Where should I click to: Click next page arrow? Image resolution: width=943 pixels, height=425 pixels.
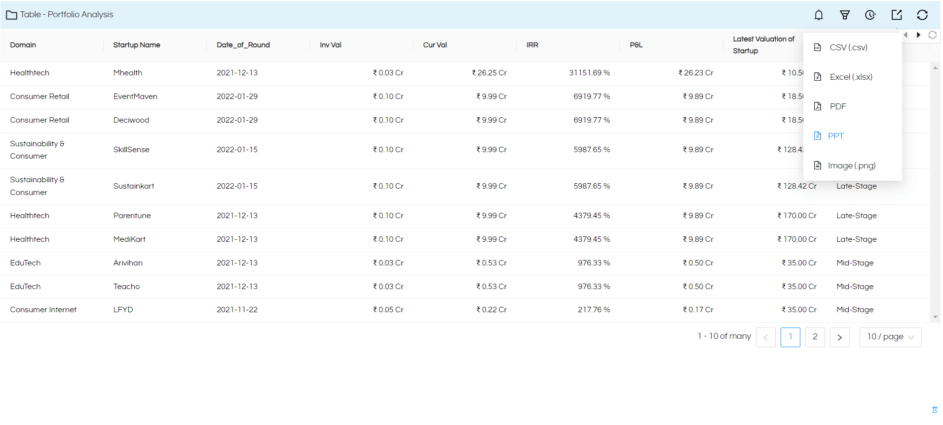point(840,337)
